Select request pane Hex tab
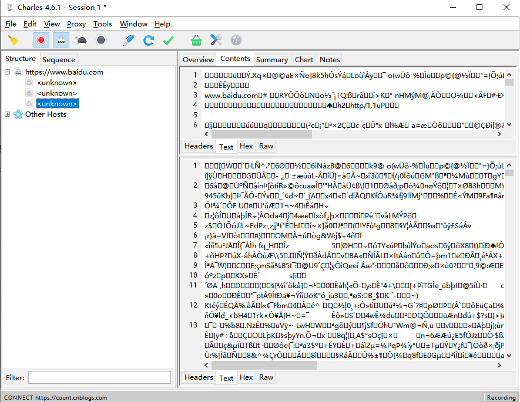Image resolution: width=520 pixels, height=402 pixels. click(x=246, y=146)
